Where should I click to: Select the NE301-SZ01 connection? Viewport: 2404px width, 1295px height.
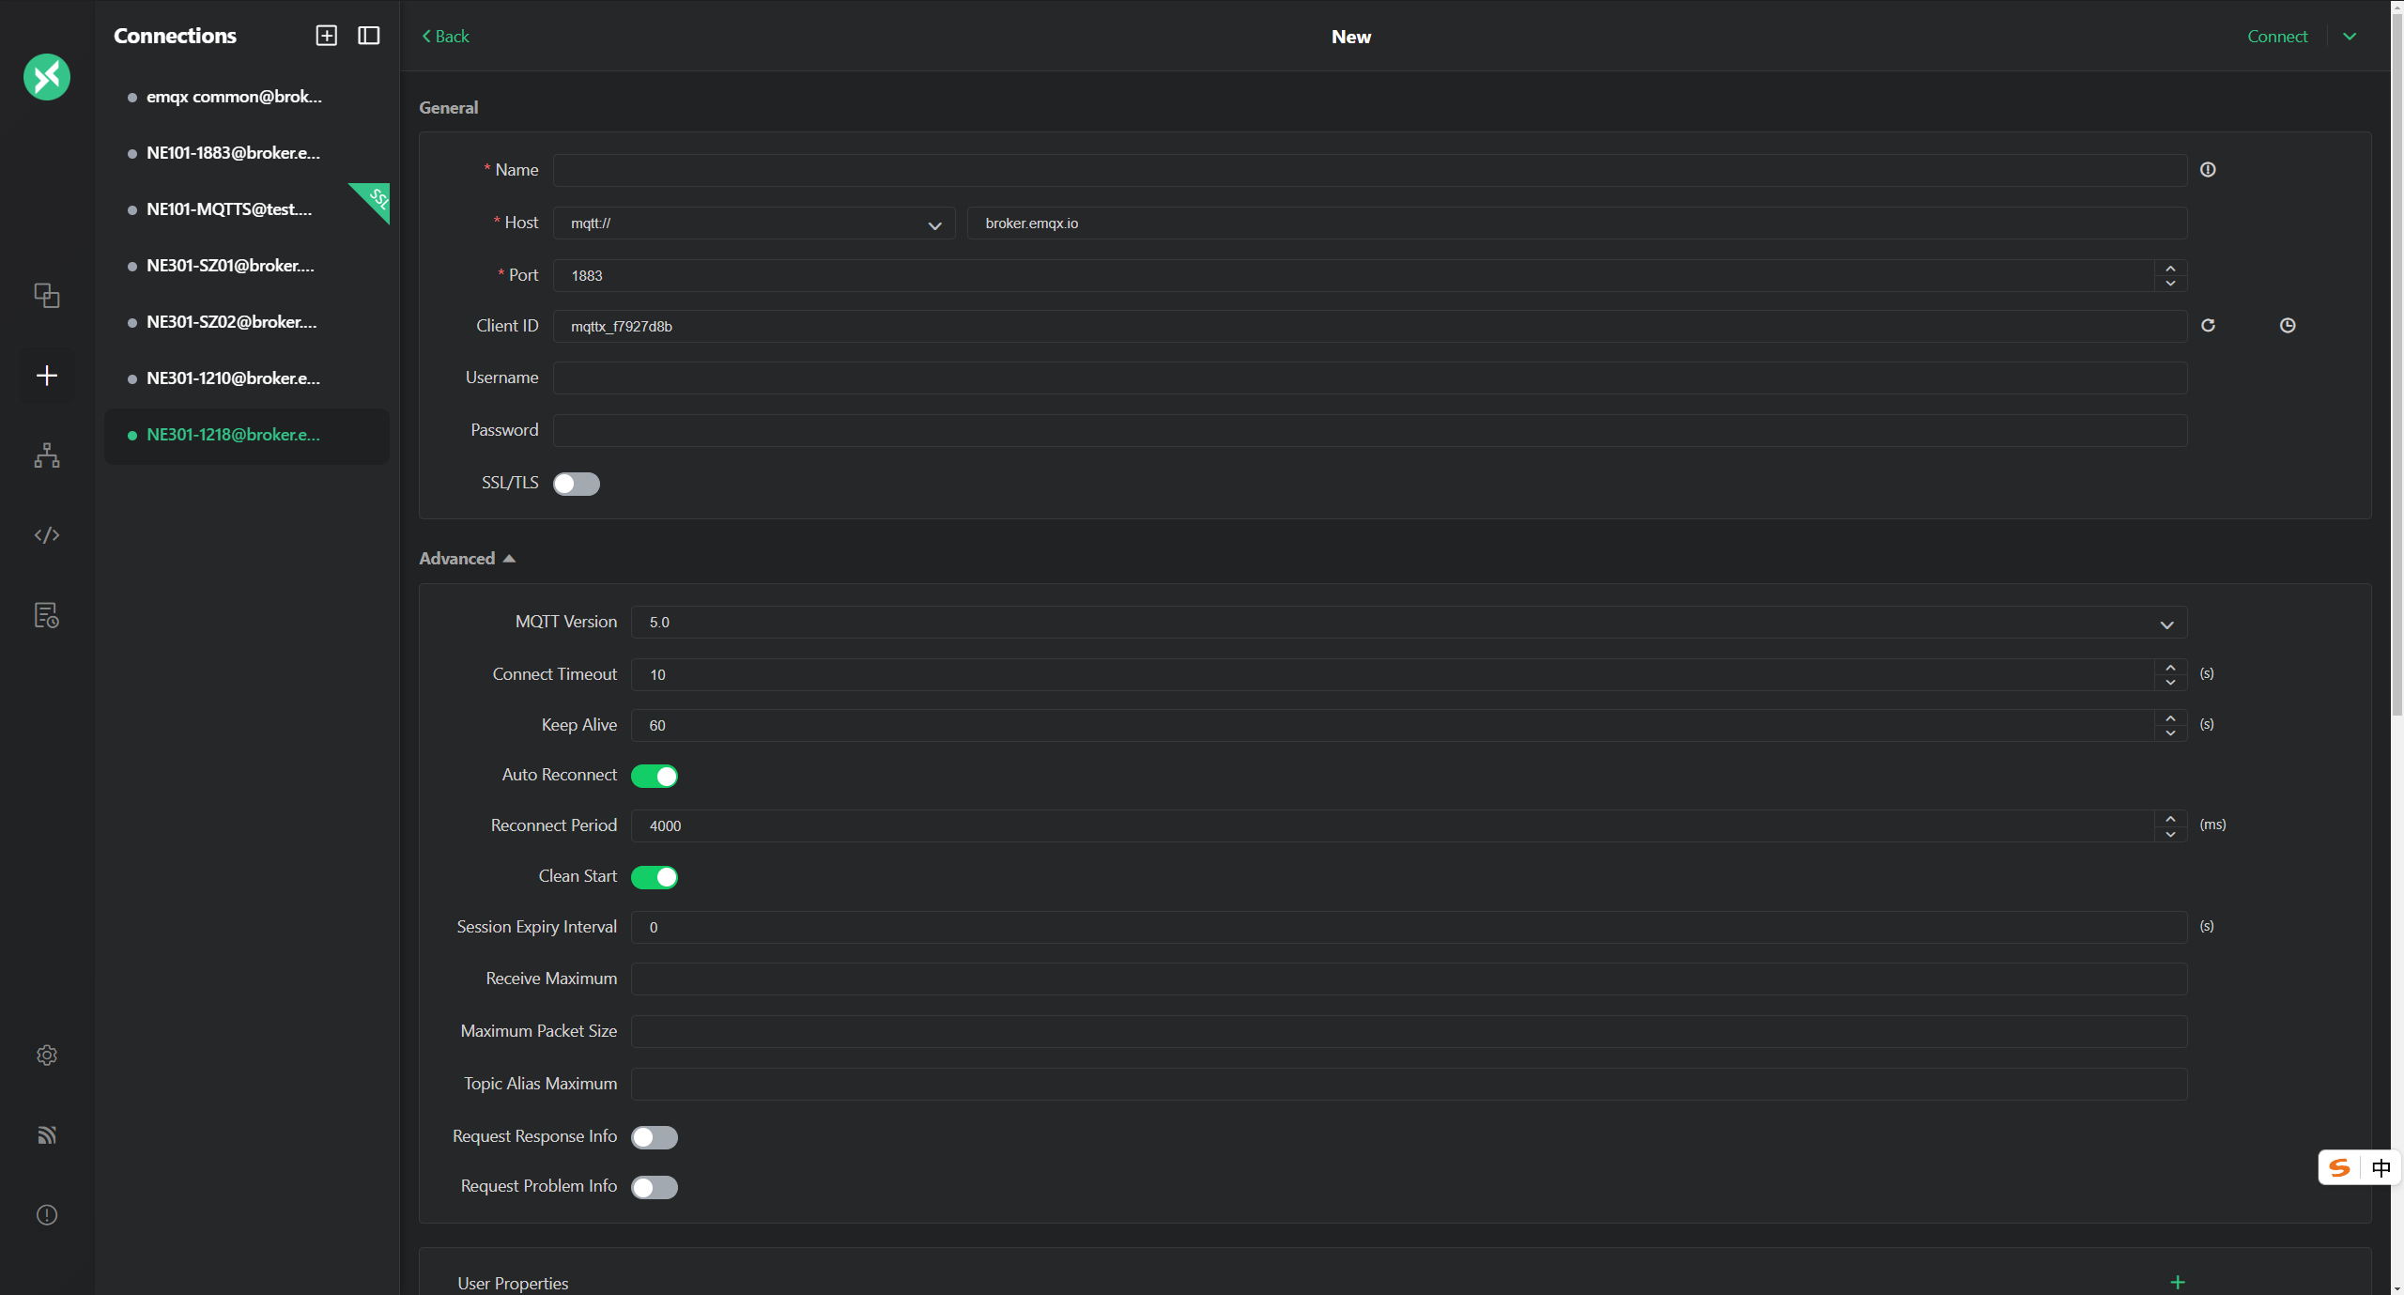[x=230, y=266]
